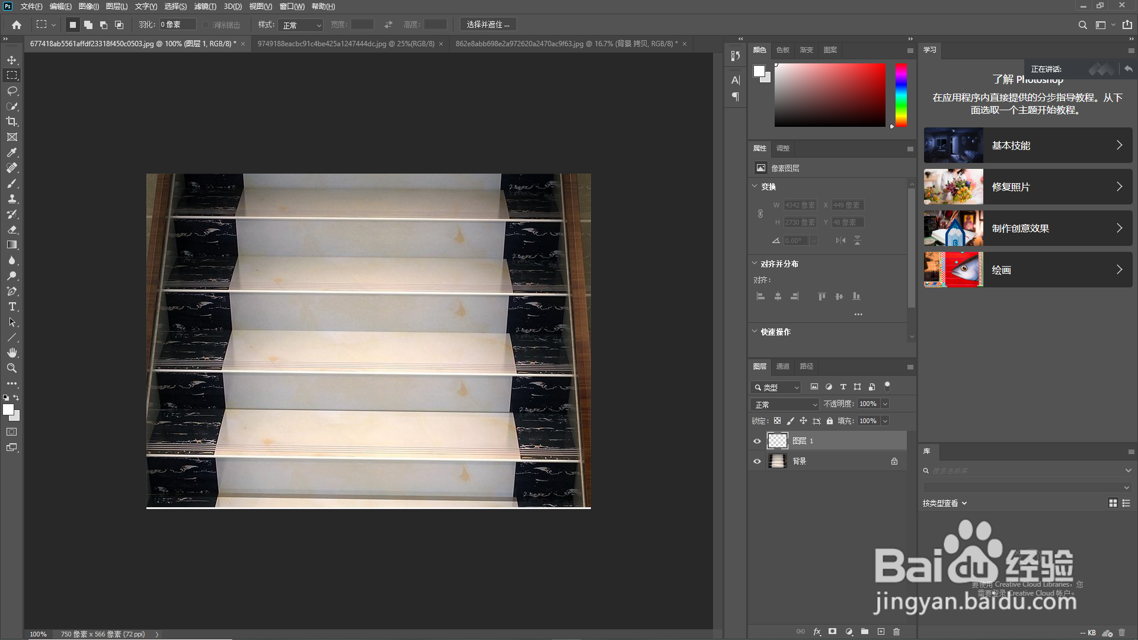Select the Hand tool

click(x=12, y=353)
